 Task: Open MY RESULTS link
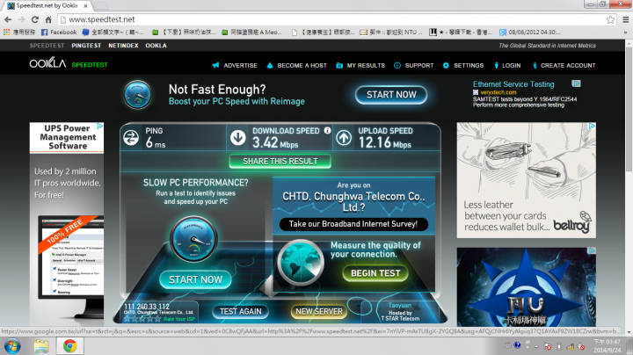click(x=360, y=65)
